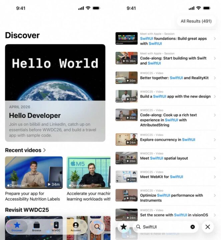The height and width of the screenshot is (240, 221).
Task: Play the 1h 36m code-along thumbnail
Action: click(127, 58)
